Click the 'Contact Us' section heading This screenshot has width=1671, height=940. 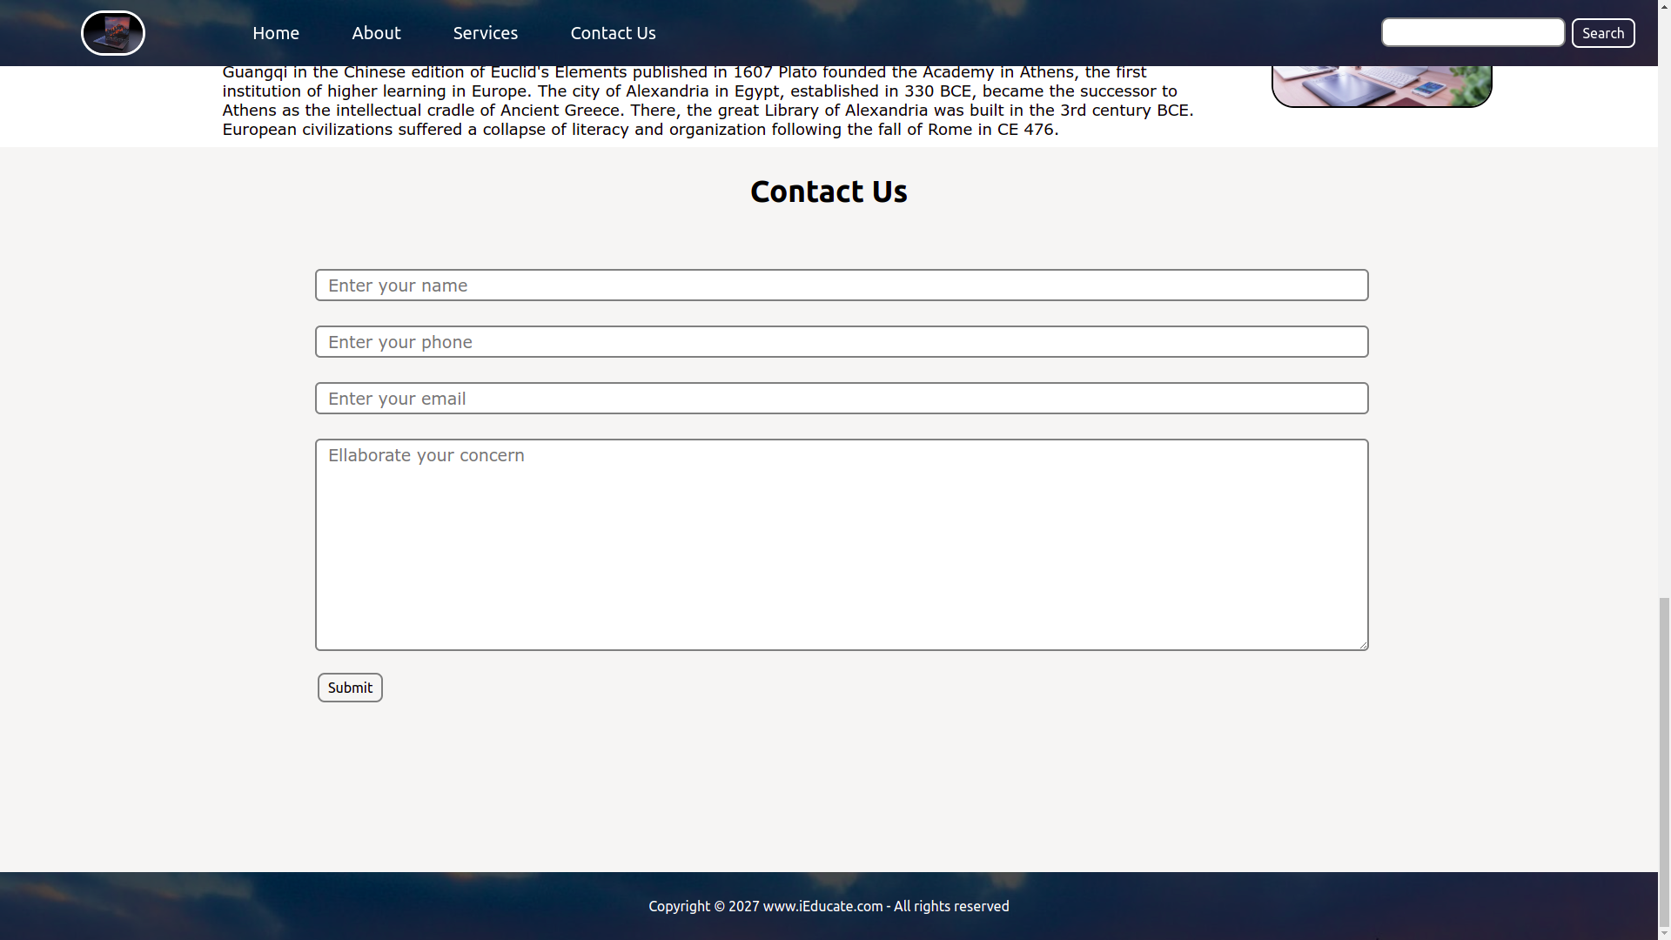[829, 191]
